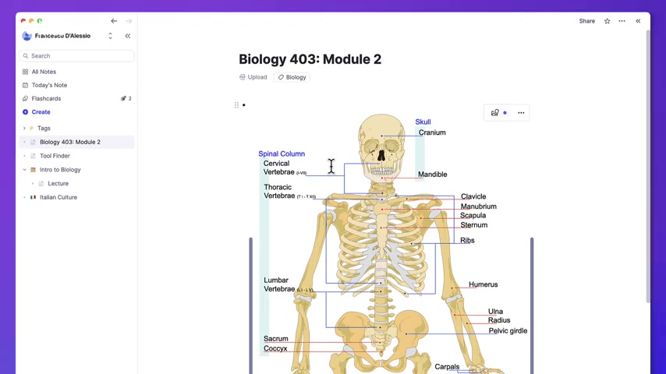Click the back navigation arrow

pyautogui.click(x=114, y=21)
